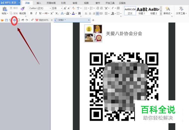Apply the 标题 1 heading style

(142, 11)
